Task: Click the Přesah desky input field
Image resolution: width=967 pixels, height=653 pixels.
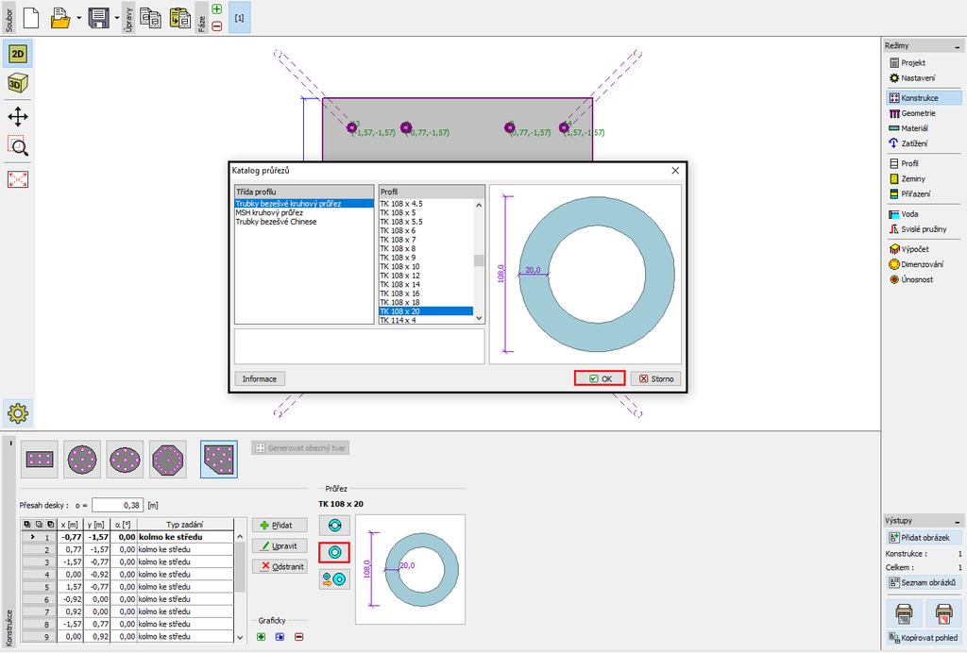Action: pyautogui.click(x=118, y=505)
